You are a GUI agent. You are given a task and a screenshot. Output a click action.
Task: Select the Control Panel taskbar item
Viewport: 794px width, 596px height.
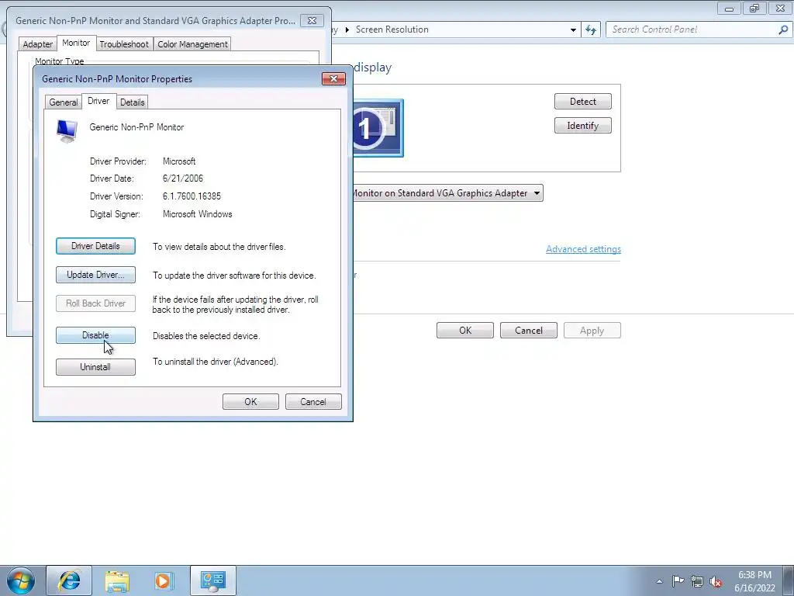pos(213,580)
